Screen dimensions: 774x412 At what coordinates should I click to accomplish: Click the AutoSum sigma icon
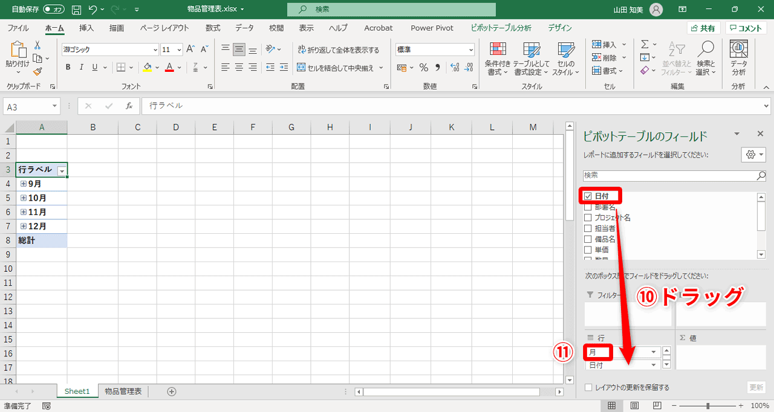click(645, 45)
